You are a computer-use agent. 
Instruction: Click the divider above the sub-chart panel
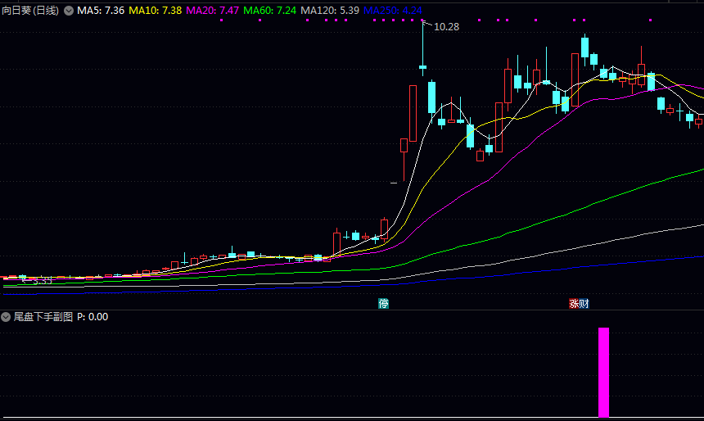(x=352, y=310)
